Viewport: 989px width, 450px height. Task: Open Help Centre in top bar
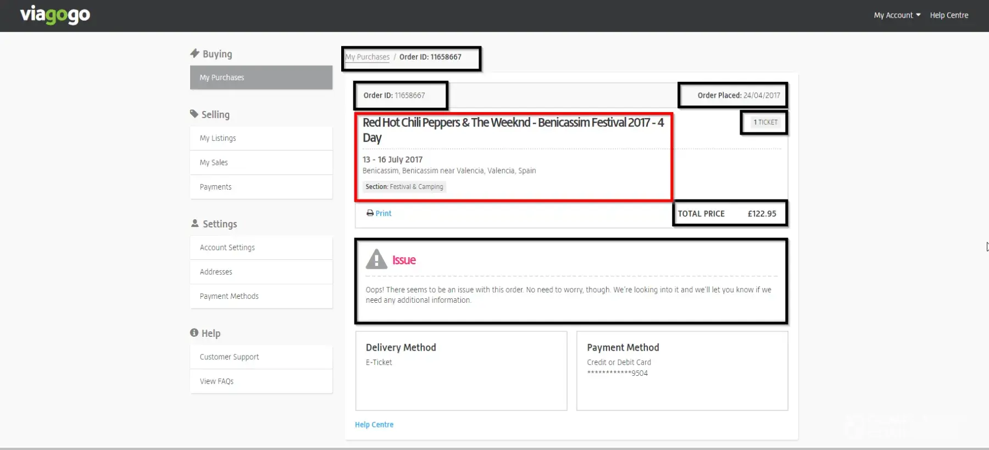coord(949,15)
